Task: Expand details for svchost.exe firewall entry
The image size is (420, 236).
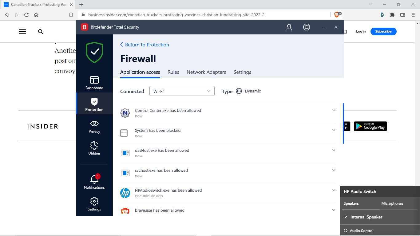Action: click(334, 170)
